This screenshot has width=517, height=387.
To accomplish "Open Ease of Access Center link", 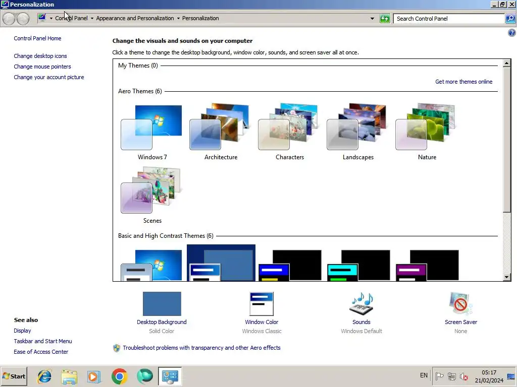I will pos(41,351).
